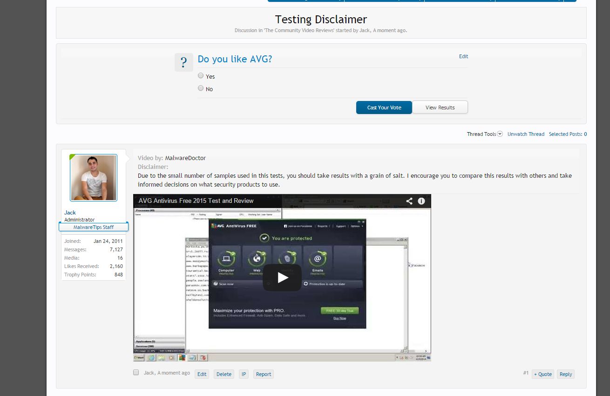The width and height of the screenshot is (610, 396).
Task: Play the AVG Antivirus review video
Action: click(282, 278)
